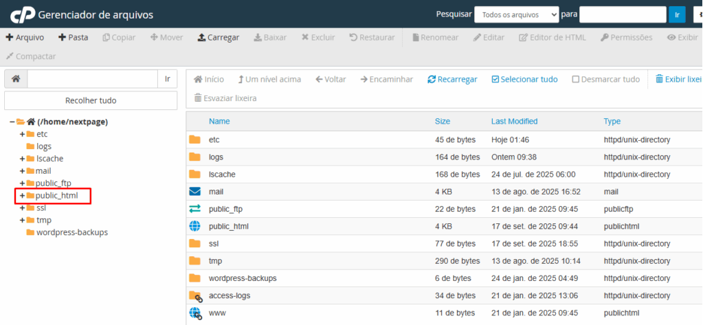Click the mail envelope icon in file list
703x325 pixels.
point(194,192)
